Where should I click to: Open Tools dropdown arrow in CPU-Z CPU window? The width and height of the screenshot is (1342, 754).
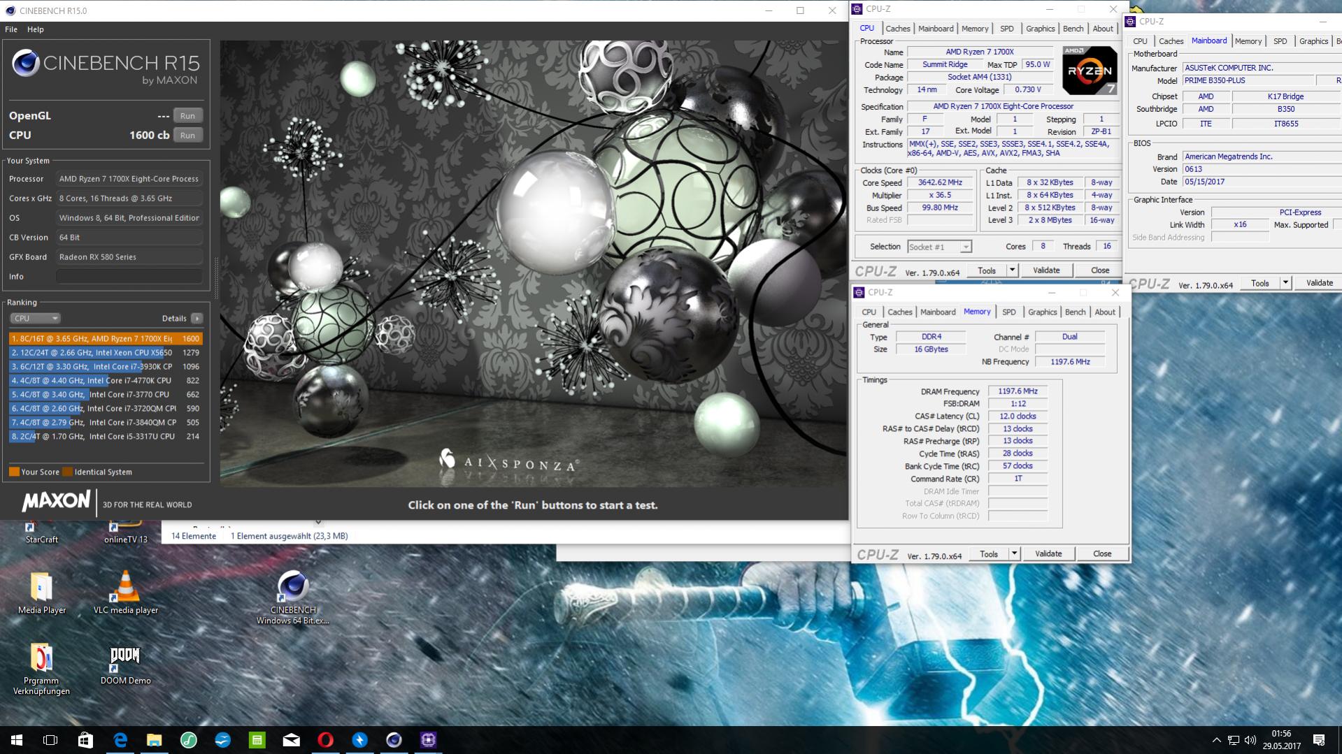[x=1011, y=270]
